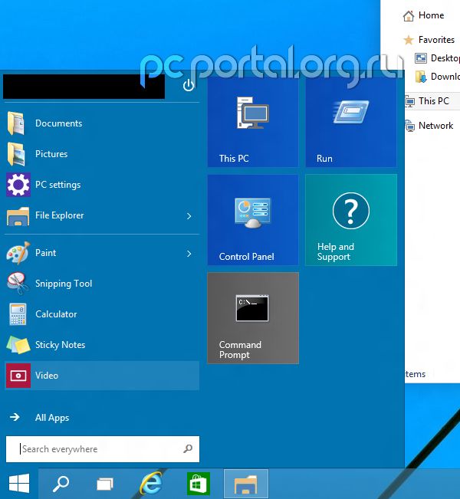Select Network in Explorer navigation pane

pyautogui.click(x=429, y=126)
